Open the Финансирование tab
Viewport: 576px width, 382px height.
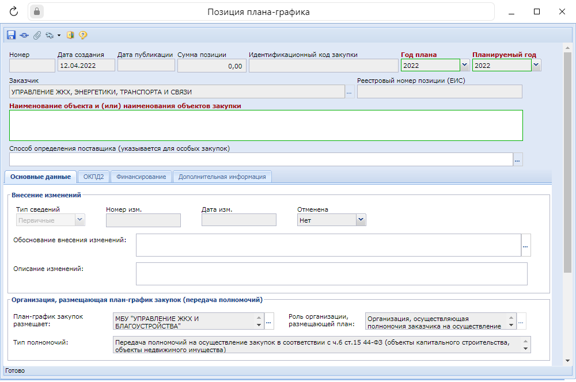pos(141,177)
